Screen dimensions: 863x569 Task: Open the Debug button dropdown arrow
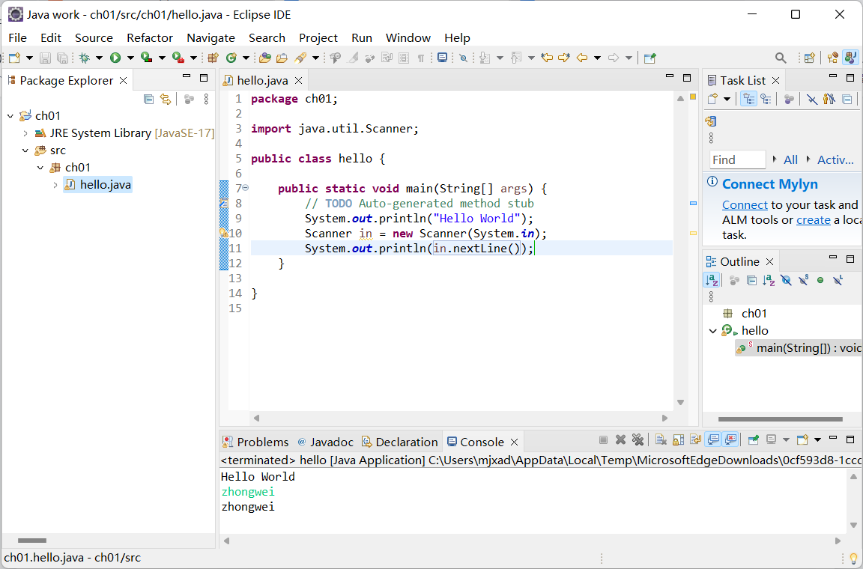pos(99,58)
